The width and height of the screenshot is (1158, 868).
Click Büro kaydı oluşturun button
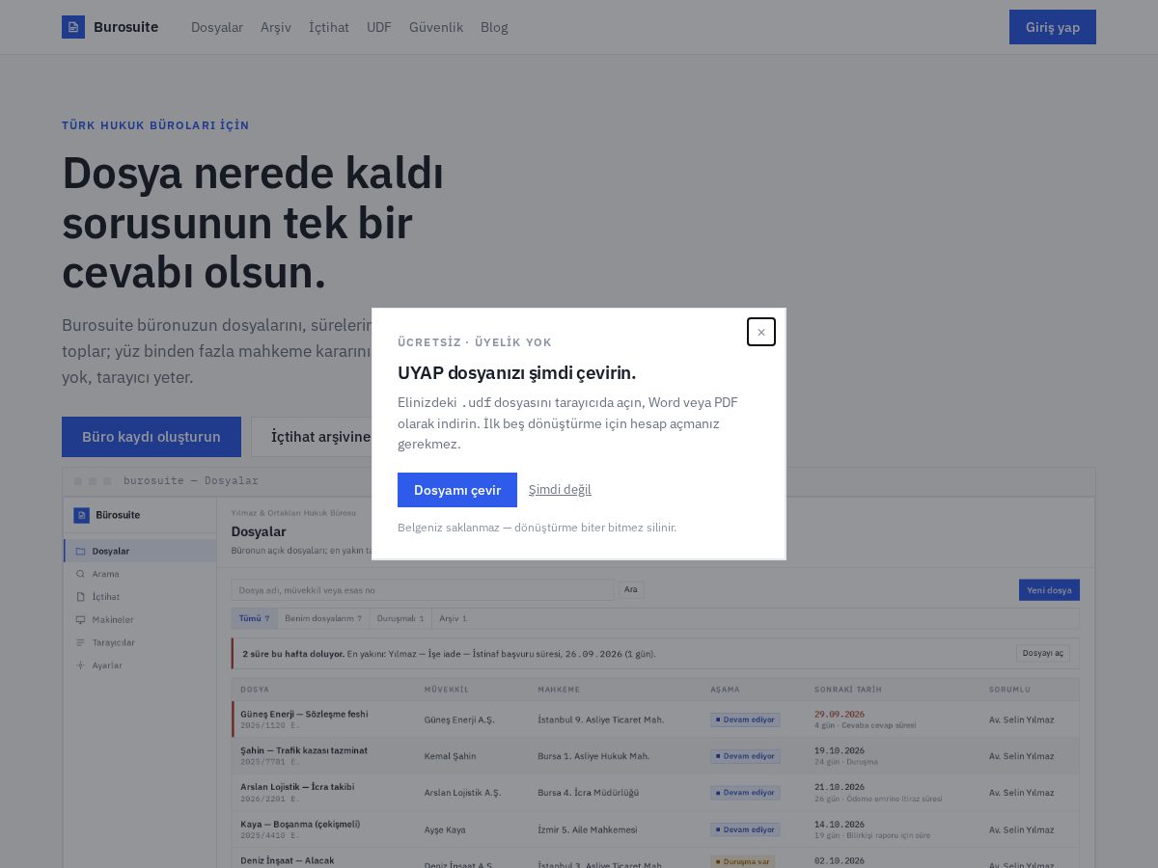pos(152,437)
